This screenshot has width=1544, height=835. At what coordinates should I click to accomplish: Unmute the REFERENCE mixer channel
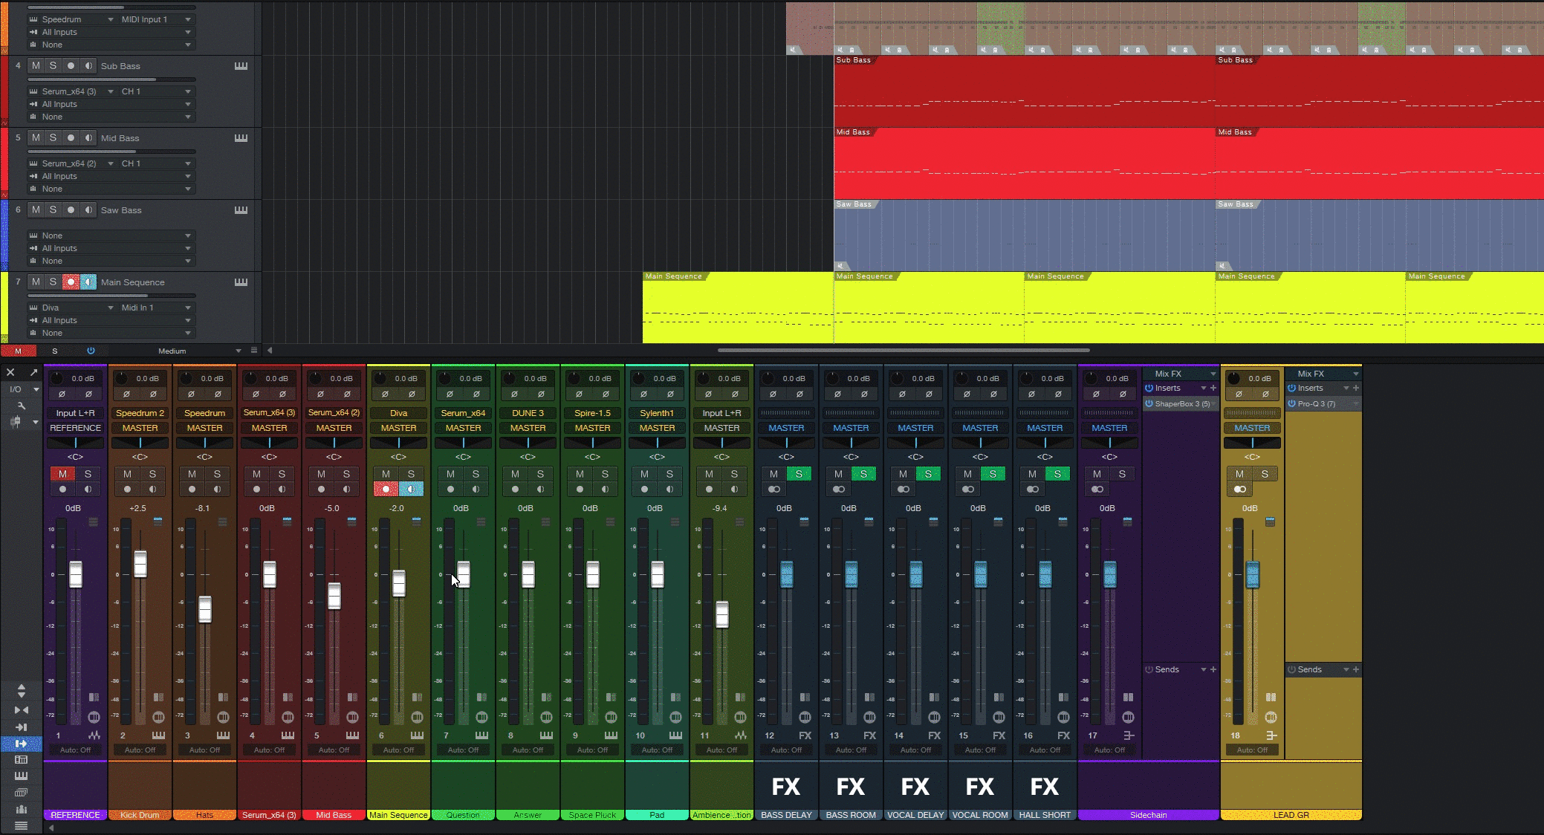coord(62,474)
